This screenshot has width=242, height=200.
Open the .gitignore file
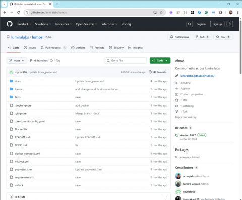coord(21,113)
